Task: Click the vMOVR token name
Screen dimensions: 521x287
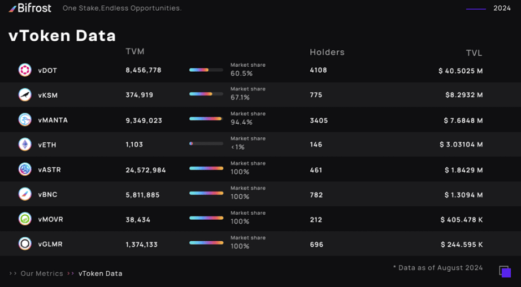Action: tap(50, 219)
